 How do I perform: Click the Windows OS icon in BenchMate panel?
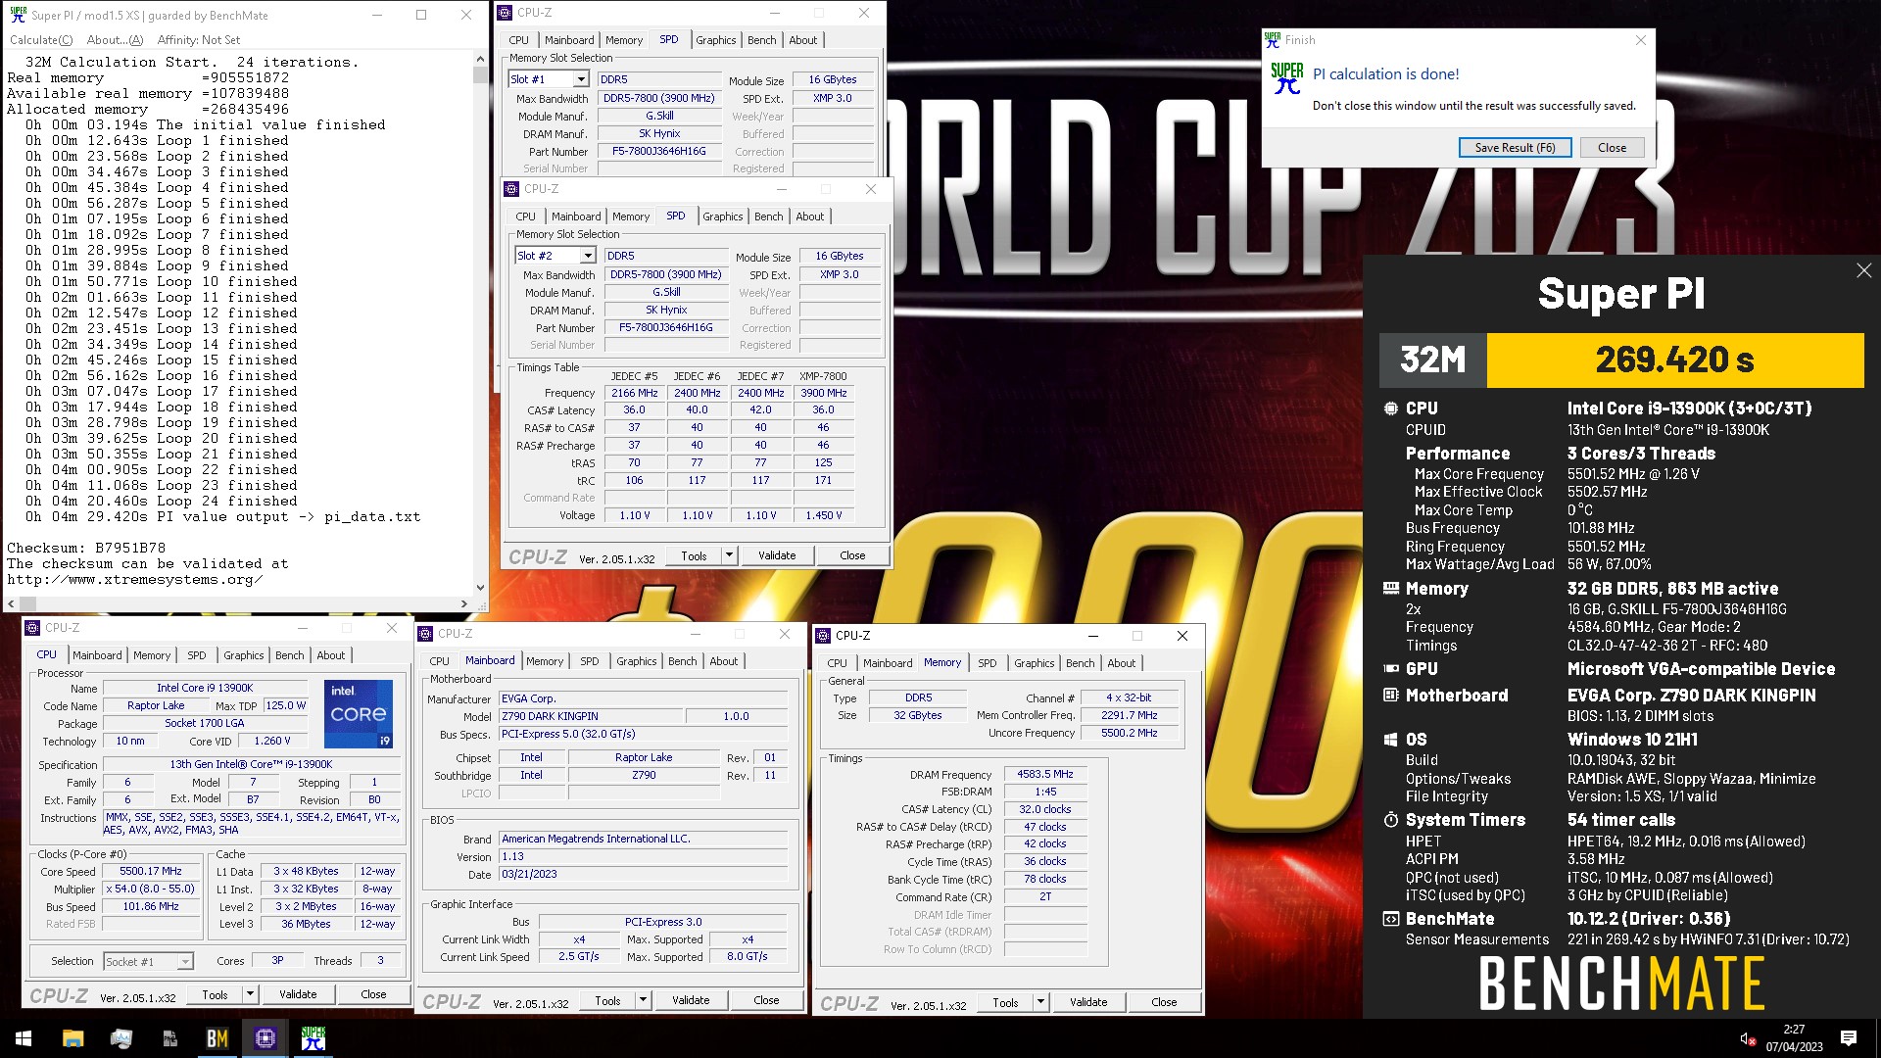[1390, 740]
